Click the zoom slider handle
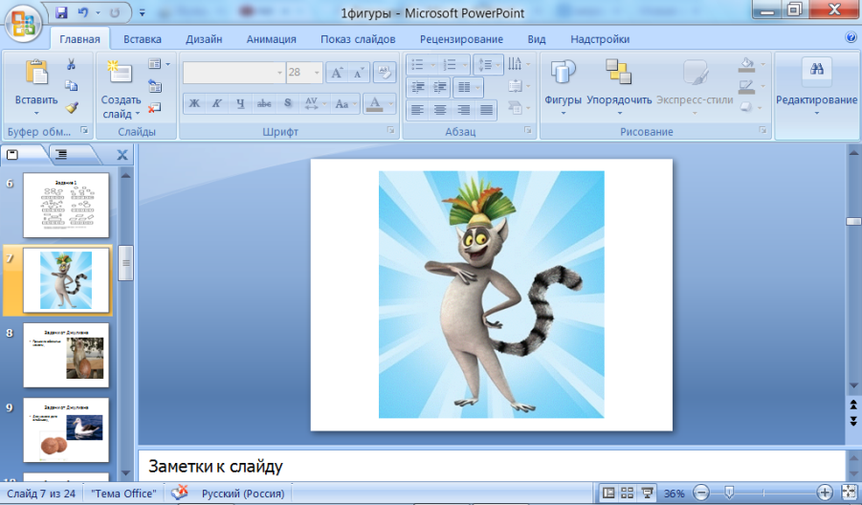 click(729, 493)
